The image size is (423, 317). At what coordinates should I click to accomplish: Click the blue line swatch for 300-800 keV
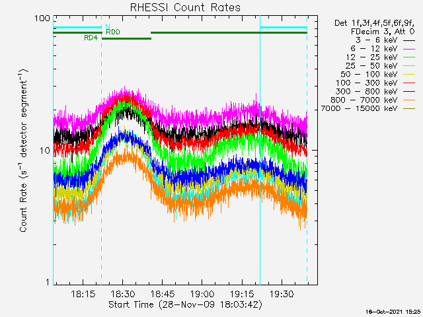point(409,92)
